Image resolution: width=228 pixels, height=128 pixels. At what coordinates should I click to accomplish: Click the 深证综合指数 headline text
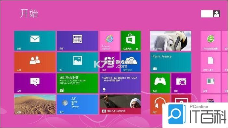click(x=69, y=77)
